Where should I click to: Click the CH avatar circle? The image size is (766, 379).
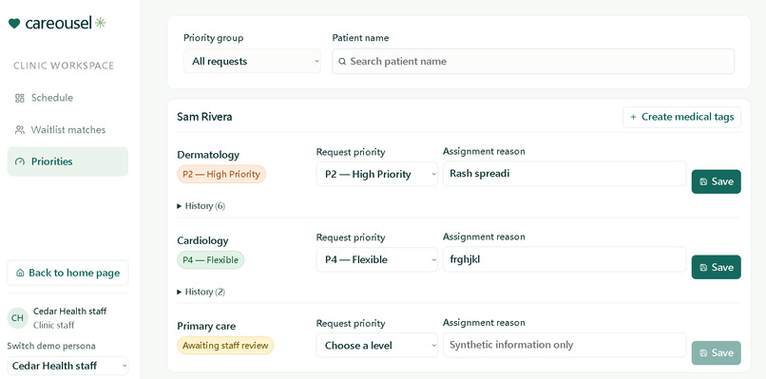[18, 318]
